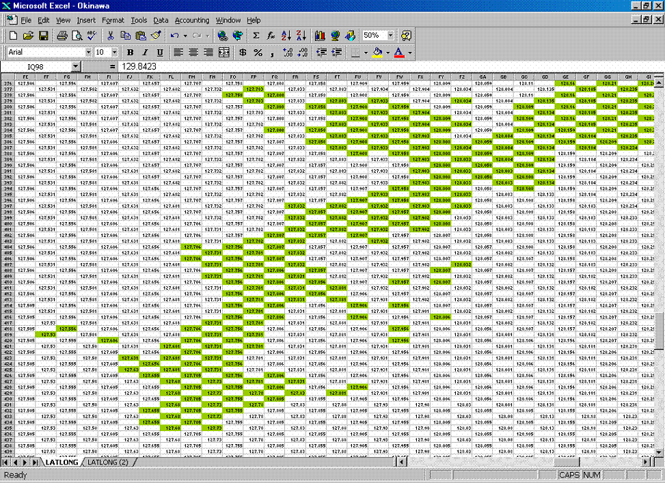Jump to the last sheet tab
665x483 pixels.
click(35, 463)
